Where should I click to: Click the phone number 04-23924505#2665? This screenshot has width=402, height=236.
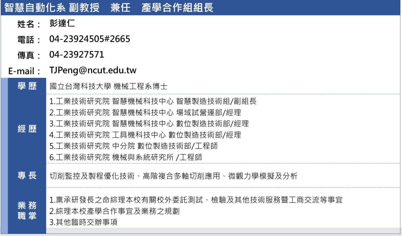coord(90,39)
